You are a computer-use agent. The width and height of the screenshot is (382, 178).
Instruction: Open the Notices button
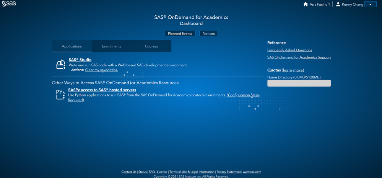208,33
